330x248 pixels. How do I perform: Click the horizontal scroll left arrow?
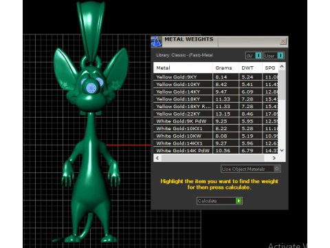point(157,158)
